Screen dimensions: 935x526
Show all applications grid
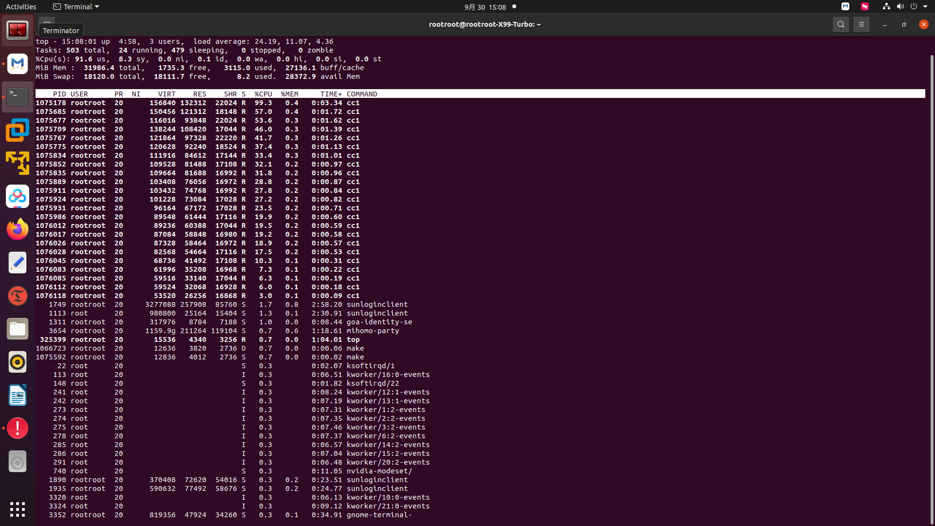coord(18,509)
